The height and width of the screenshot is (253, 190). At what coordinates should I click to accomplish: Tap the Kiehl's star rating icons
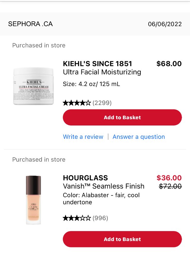77,103
